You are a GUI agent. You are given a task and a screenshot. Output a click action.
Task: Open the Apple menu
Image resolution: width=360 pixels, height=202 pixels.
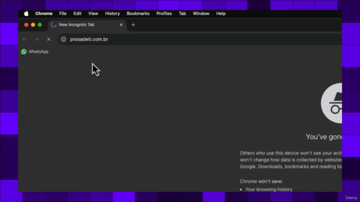[26, 13]
